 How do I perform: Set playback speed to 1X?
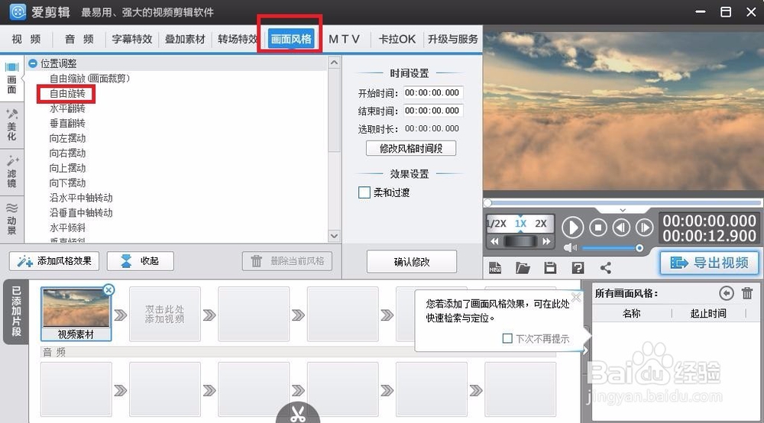point(520,224)
